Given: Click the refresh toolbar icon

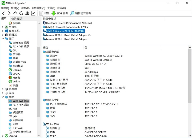Looking at the screenshot, I should tap(21, 13).
